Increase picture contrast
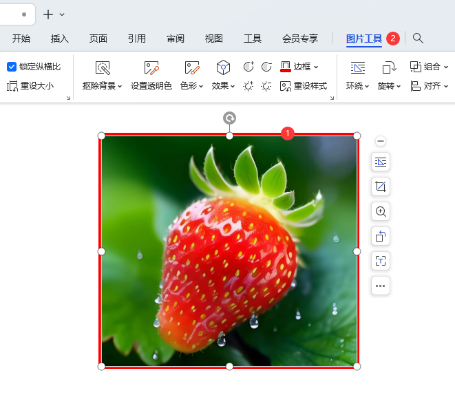455x406 pixels. [248, 67]
